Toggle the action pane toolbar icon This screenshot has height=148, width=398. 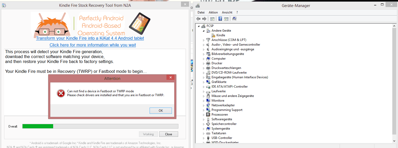click(x=226, y=19)
